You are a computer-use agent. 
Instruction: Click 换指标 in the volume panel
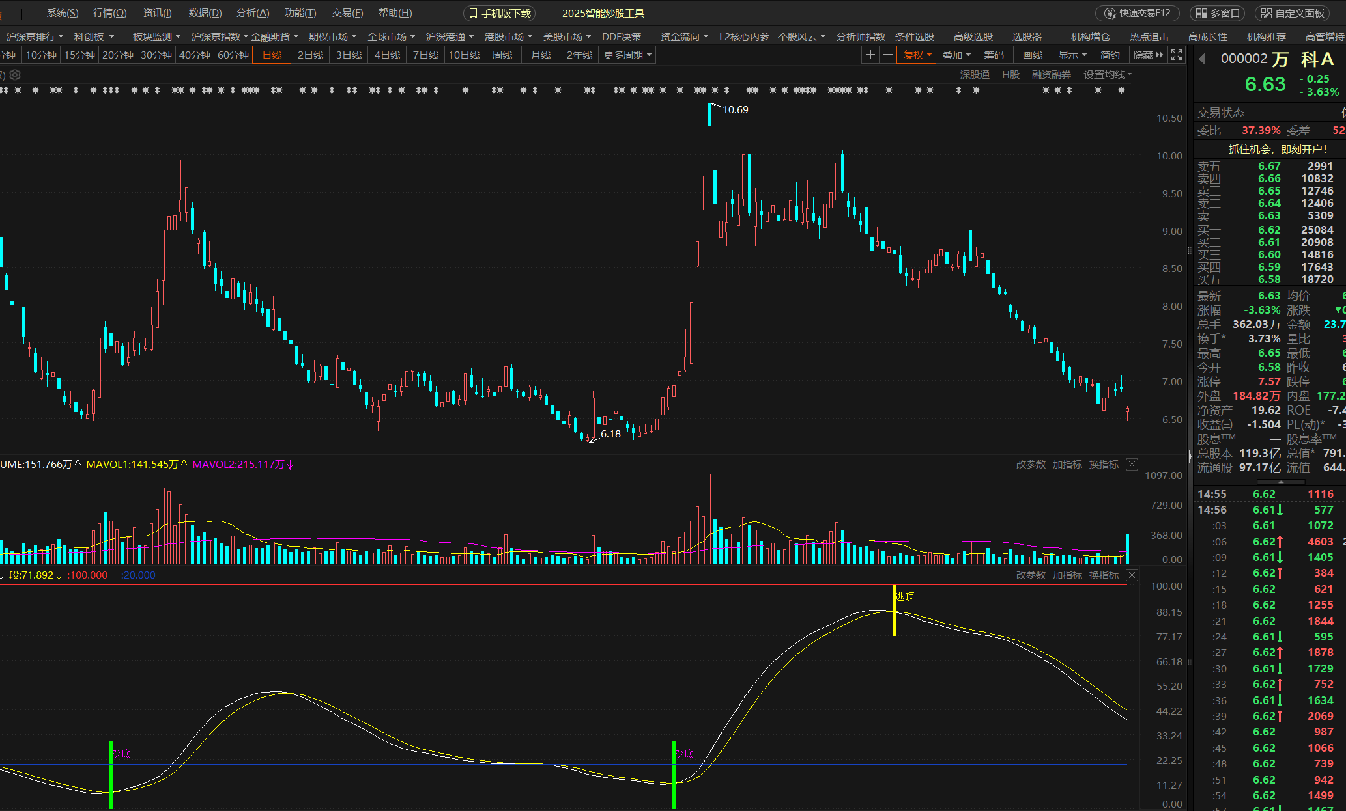coord(1104,464)
